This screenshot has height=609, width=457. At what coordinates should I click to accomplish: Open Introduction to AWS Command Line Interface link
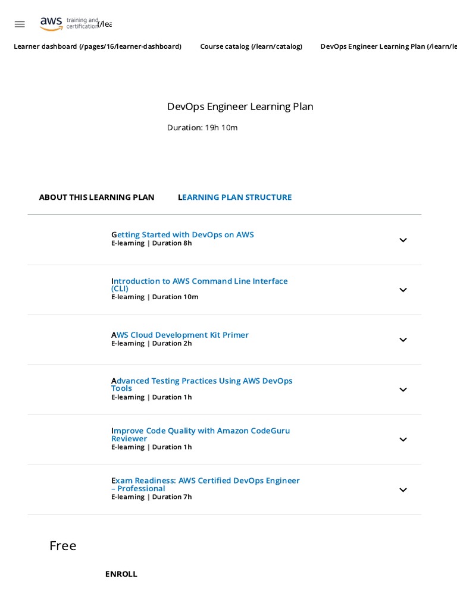[199, 281]
